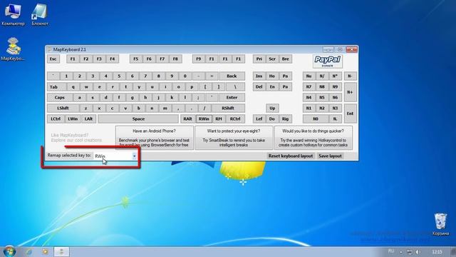Open the volume icon in system tray
Image resolution: width=456 pixels, height=257 pixels.
tap(418, 252)
